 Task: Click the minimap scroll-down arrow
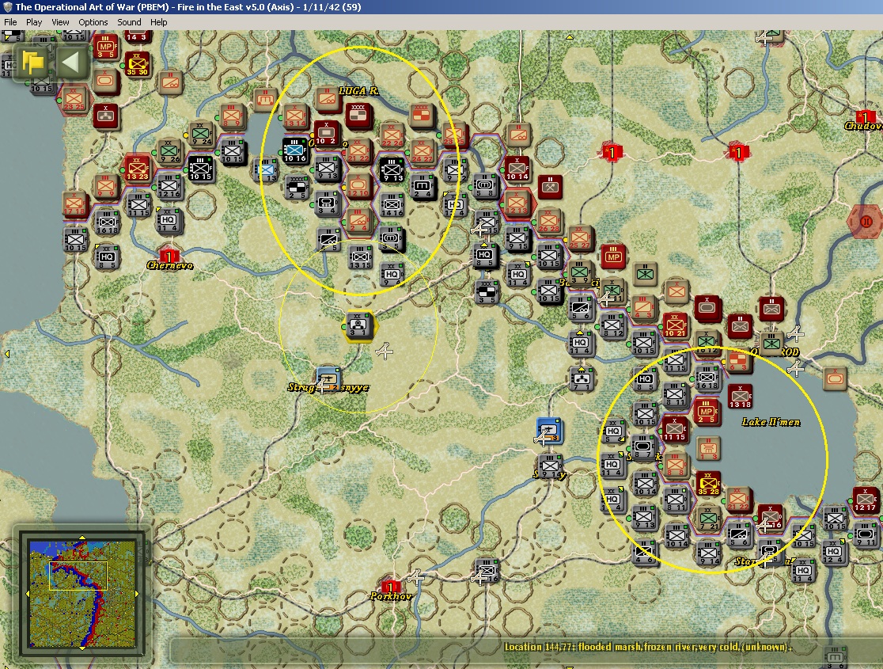pyautogui.click(x=82, y=648)
